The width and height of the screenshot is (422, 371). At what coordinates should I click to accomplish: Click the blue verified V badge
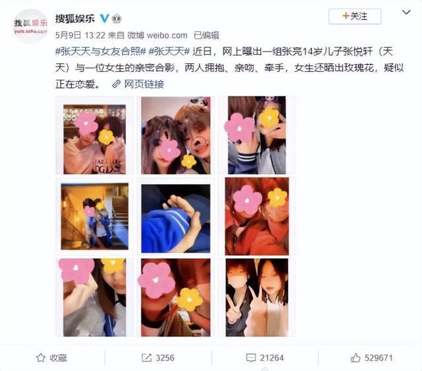tap(104, 18)
